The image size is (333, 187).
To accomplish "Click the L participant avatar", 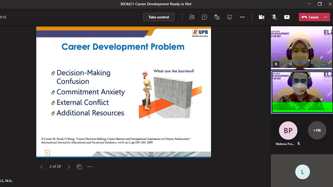I will tap(302, 172).
